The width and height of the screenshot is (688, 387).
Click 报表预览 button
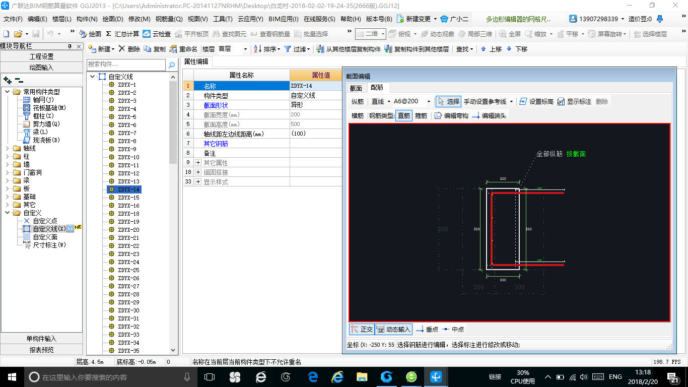pyautogui.click(x=42, y=350)
